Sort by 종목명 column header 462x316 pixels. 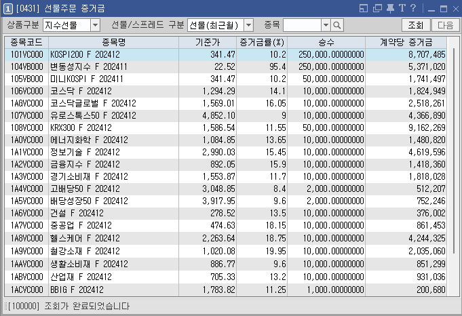(113, 43)
